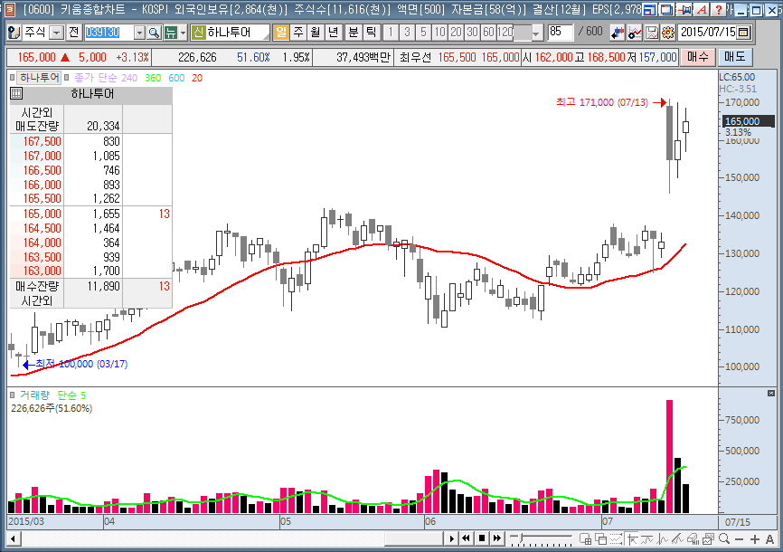Switch chart to 주 (weekly) period
The width and height of the screenshot is (783, 552).
point(297,33)
